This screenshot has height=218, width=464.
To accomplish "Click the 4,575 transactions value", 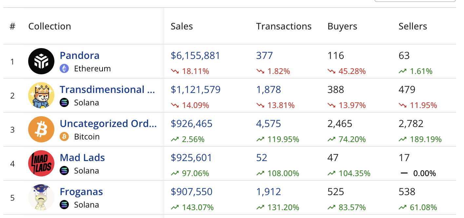I will (268, 123).
